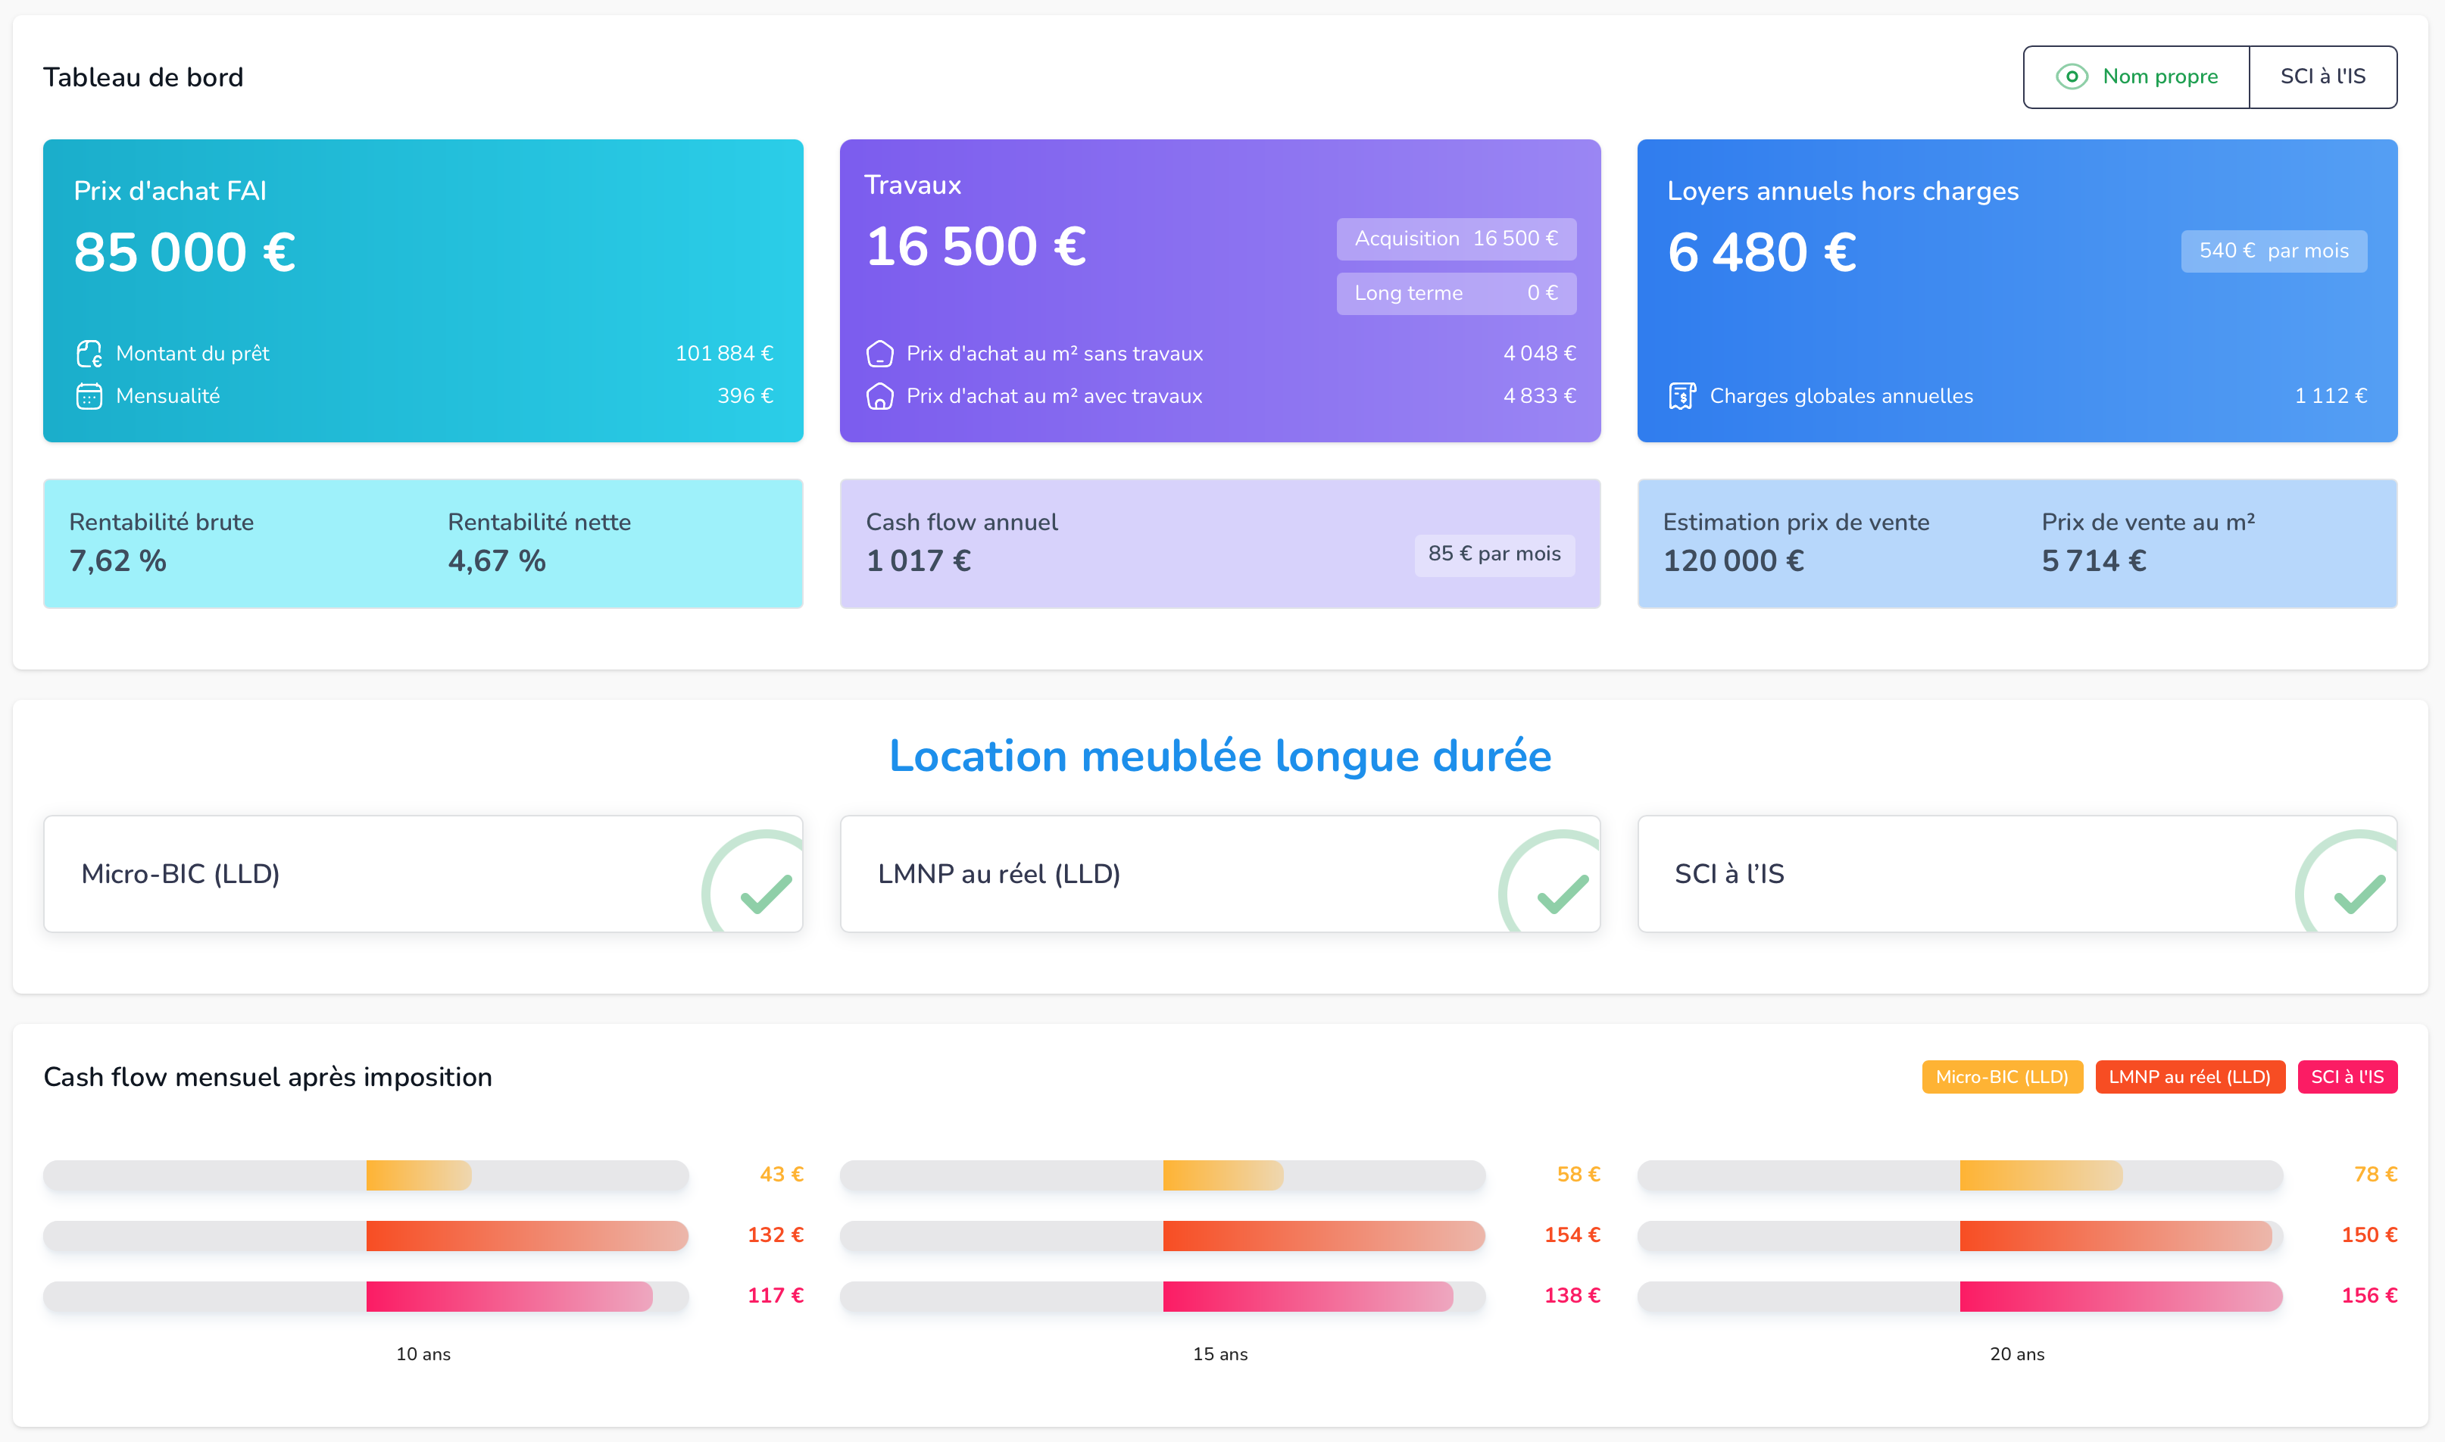The width and height of the screenshot is (2445, 1442).
Task: Click the receipt icon beside Charges globales annuelles
Action: tap(1682, 396)
